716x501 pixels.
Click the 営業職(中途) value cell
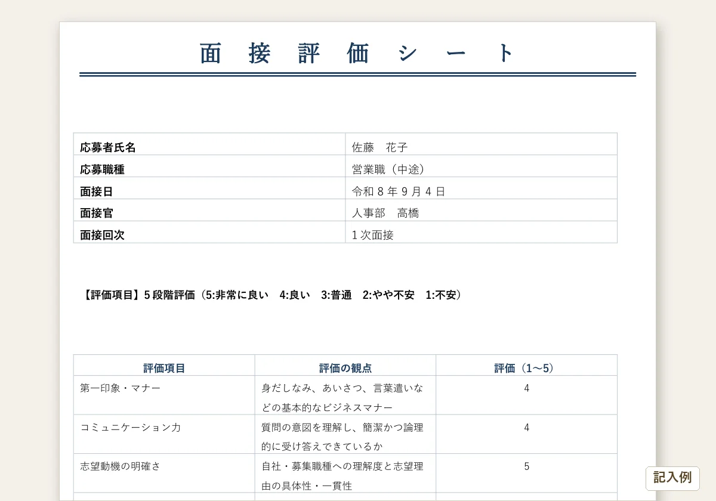[481, 166]
